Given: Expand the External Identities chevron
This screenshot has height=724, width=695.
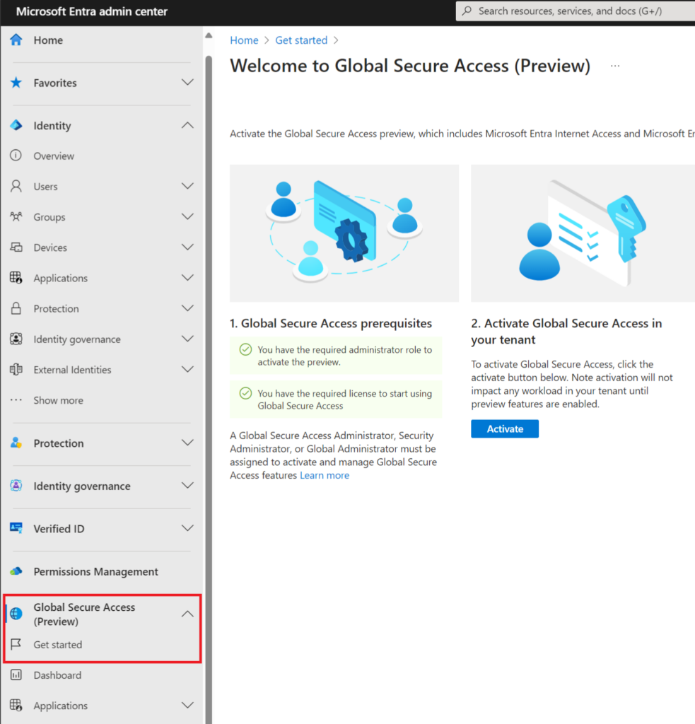Looking at the screenshot, I should [187, 369].
